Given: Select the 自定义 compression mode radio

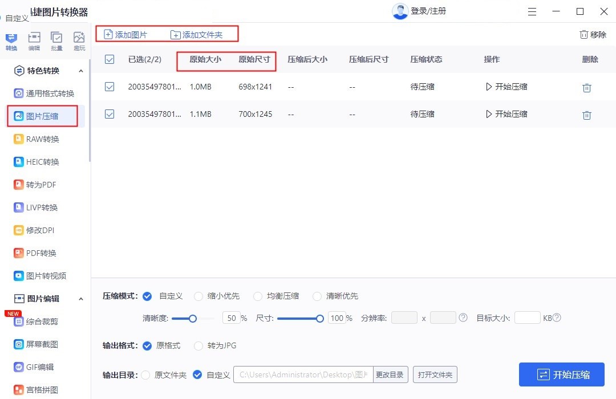Looking at the screenshot, I should [147, 296].
